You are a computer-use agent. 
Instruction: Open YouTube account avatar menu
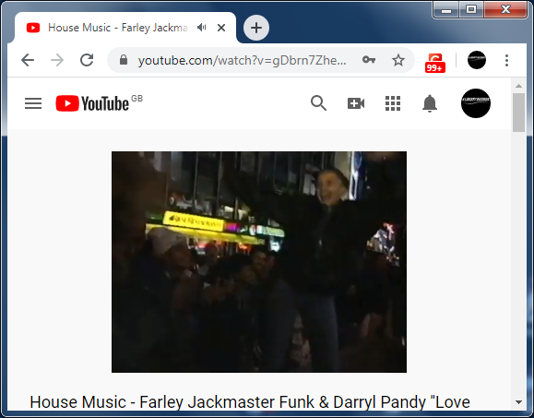pyautogui.click(x=476, y=103)
